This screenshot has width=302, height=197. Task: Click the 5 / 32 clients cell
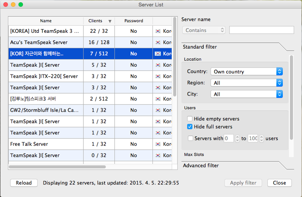pos(99,65)
